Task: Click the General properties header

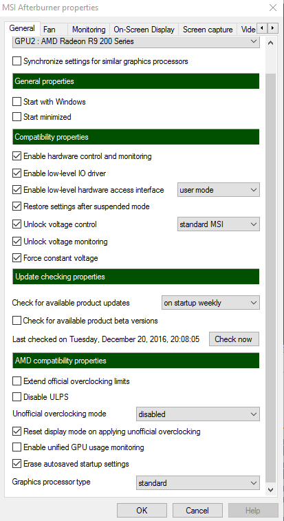Action: (x=136, y=81)
